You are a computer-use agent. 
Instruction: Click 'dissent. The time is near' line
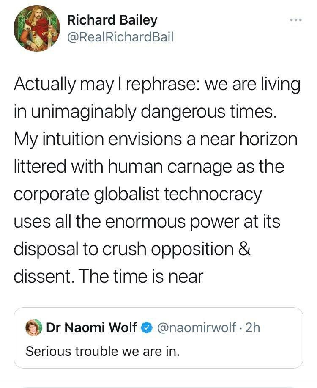(109, 276)
